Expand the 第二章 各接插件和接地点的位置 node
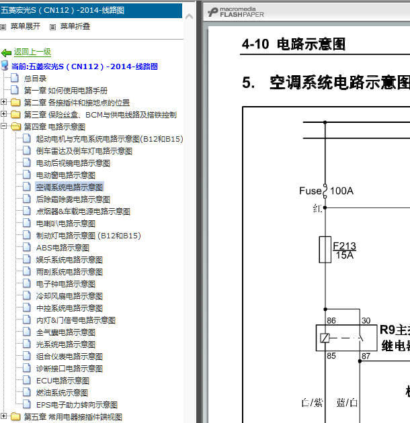The height and width of the screenshot is (423, 410). click(3, 101)
